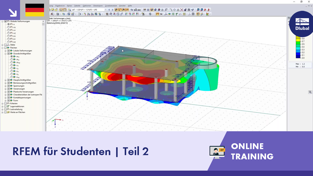313x176 pixels.
Task: Expand the Kriterien tree node
Action: tap(2, 104)
